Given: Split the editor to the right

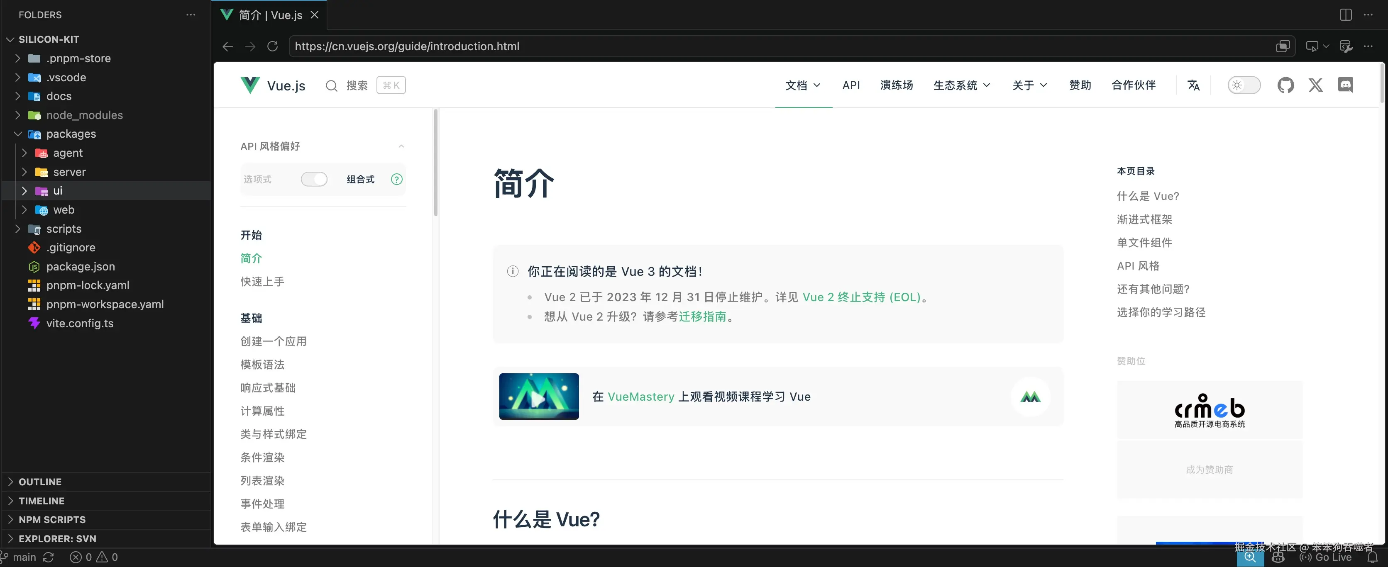Looking at the screenshot, I should (x=1345, y=15).
